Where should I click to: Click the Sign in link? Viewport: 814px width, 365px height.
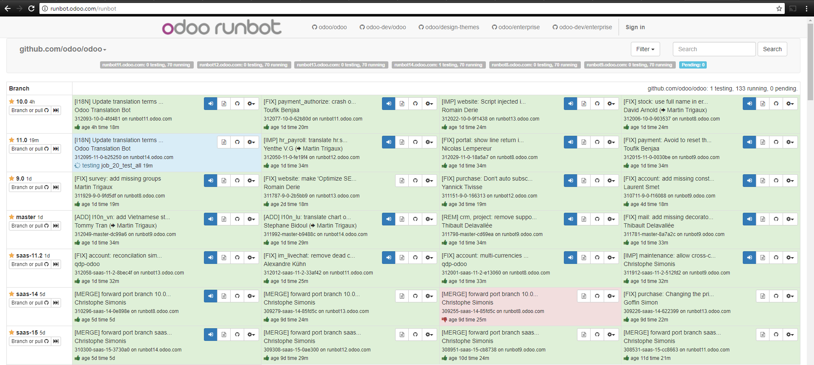(635, 27)
